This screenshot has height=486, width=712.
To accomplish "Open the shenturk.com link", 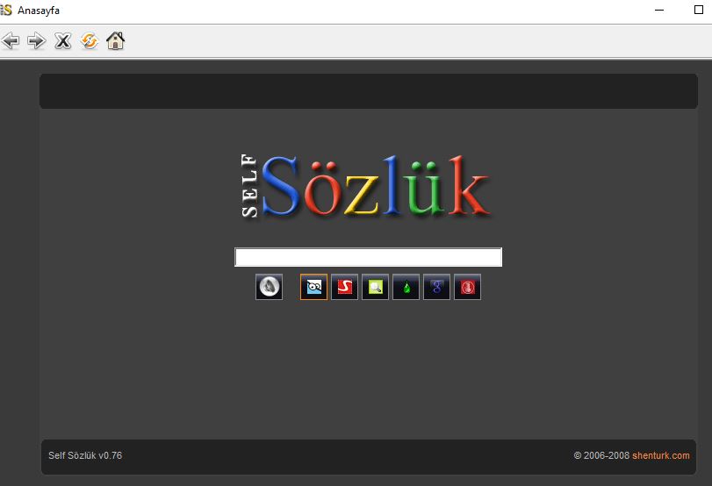I will 661,455.
